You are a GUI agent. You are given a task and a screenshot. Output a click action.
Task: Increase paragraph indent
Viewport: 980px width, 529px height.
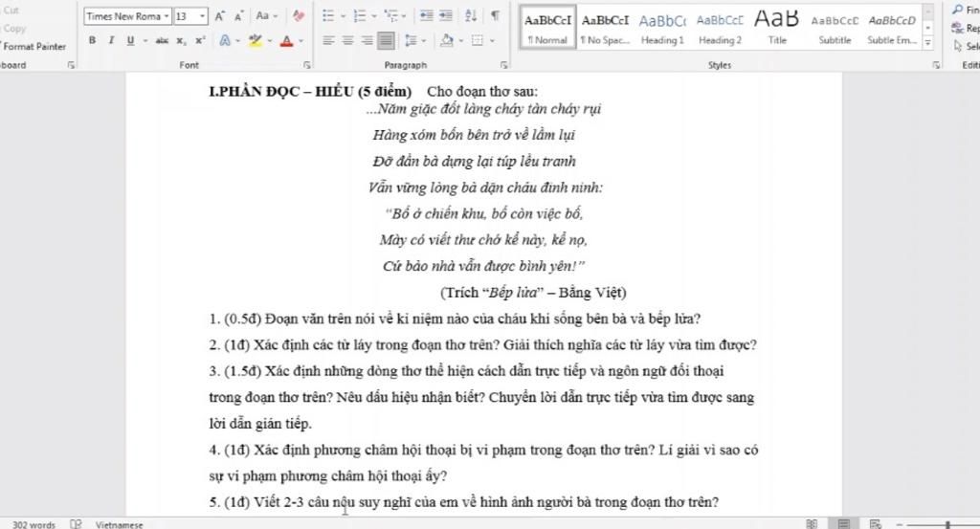(446, 15)
